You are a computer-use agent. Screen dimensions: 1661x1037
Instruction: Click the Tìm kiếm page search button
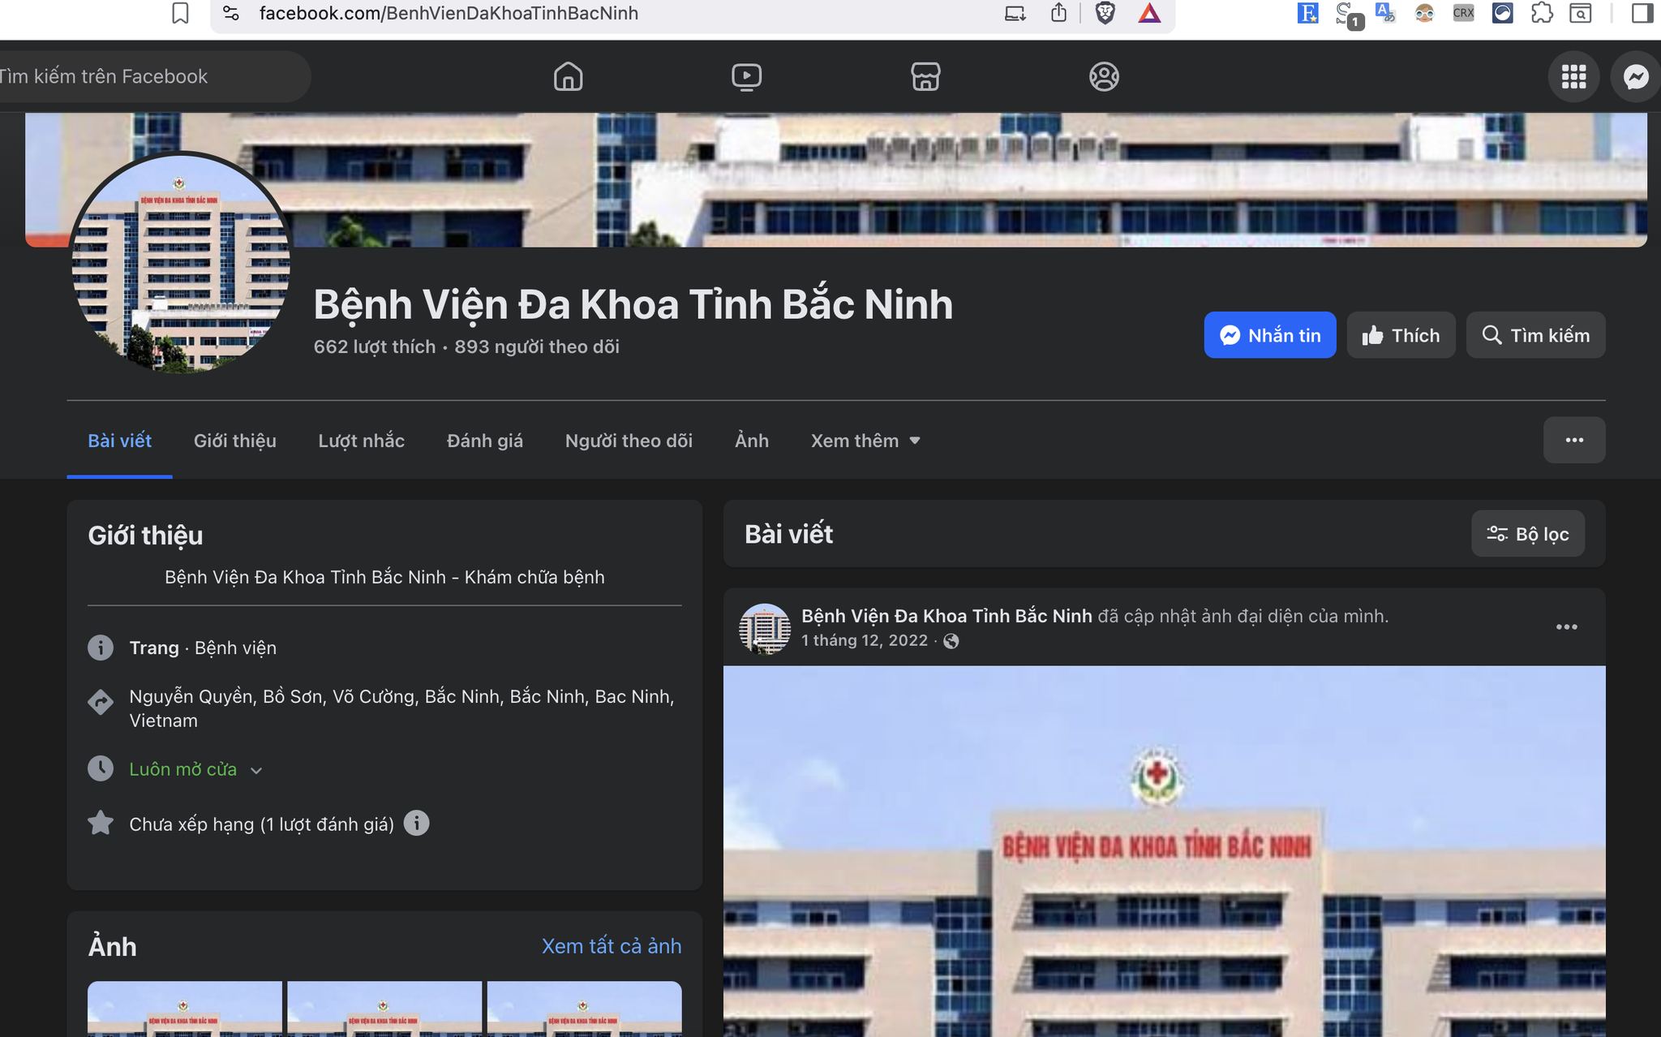1536,335
